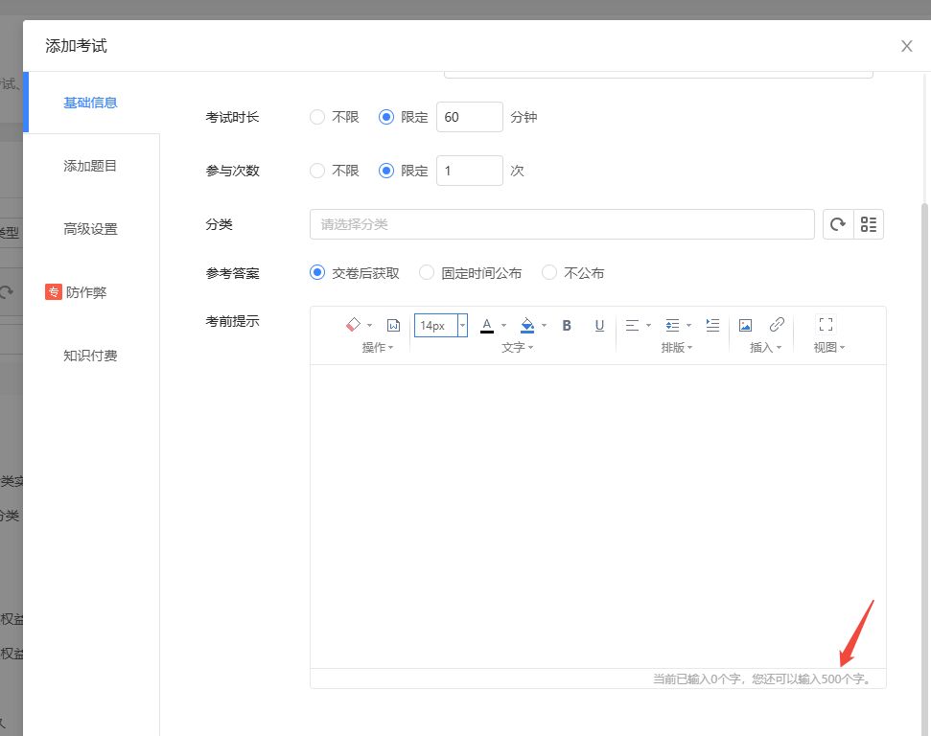
Task: Open the 防作弊 section
Action: click(85, 292)
